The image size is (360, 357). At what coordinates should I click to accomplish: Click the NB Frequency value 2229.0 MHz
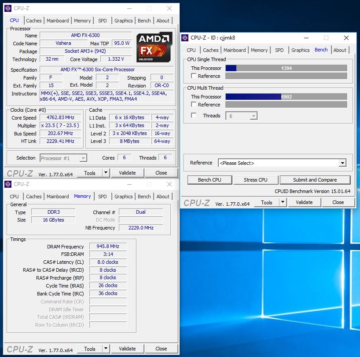141,228
